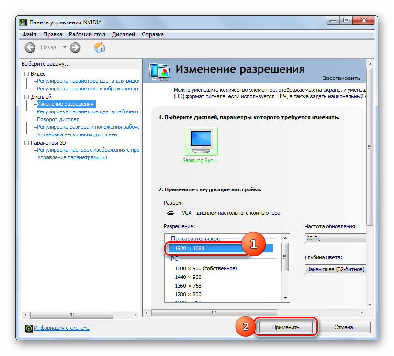This screenshot has width=394, height=356.
Task: Click task tree scroll right arrow
Action: click(135, 315)
